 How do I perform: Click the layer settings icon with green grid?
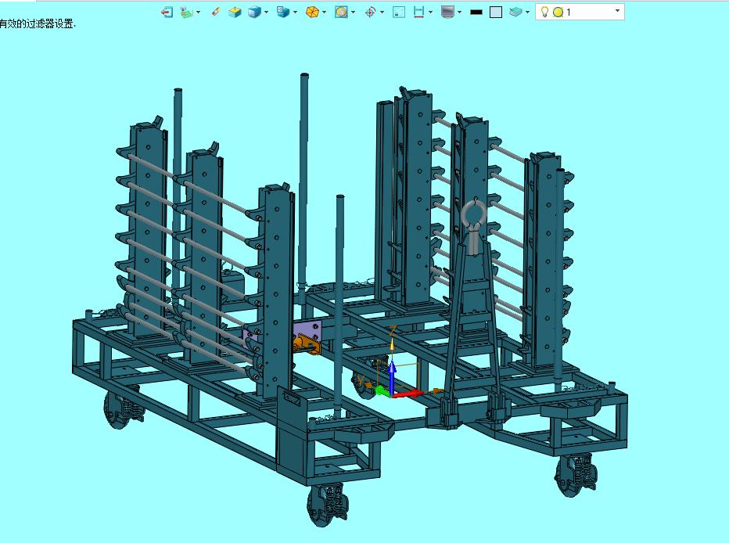(186, 12)
